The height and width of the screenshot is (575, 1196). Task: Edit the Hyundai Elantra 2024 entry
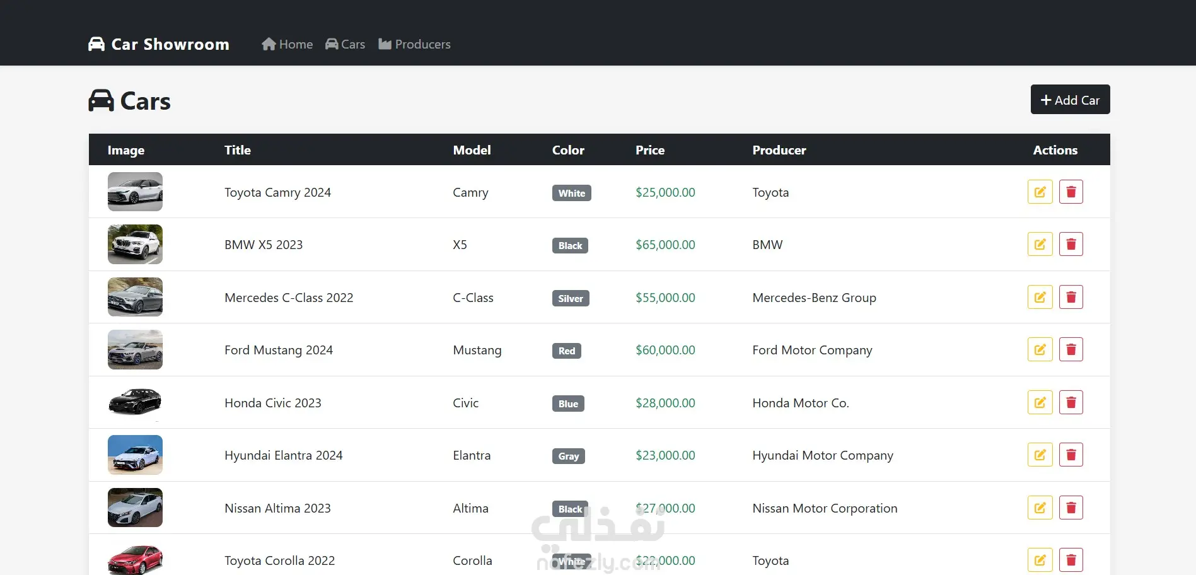1040,455
